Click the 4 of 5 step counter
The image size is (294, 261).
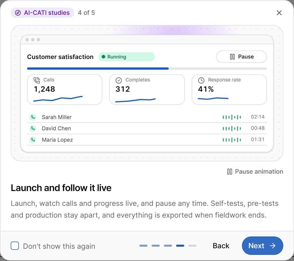(x=87, y=13)
